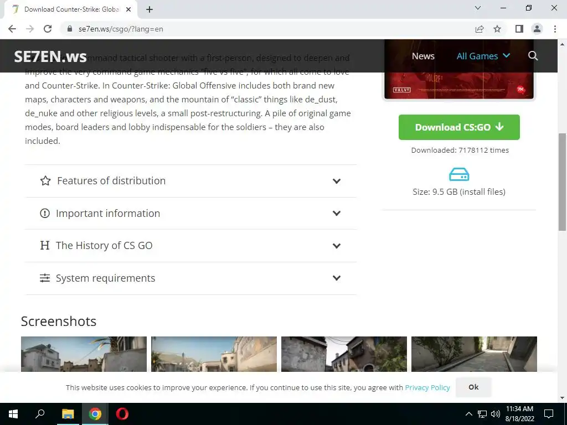Click sliders icon beside System requirements
Viewport: 567px width, 425px height.
(x=44, y=278)
